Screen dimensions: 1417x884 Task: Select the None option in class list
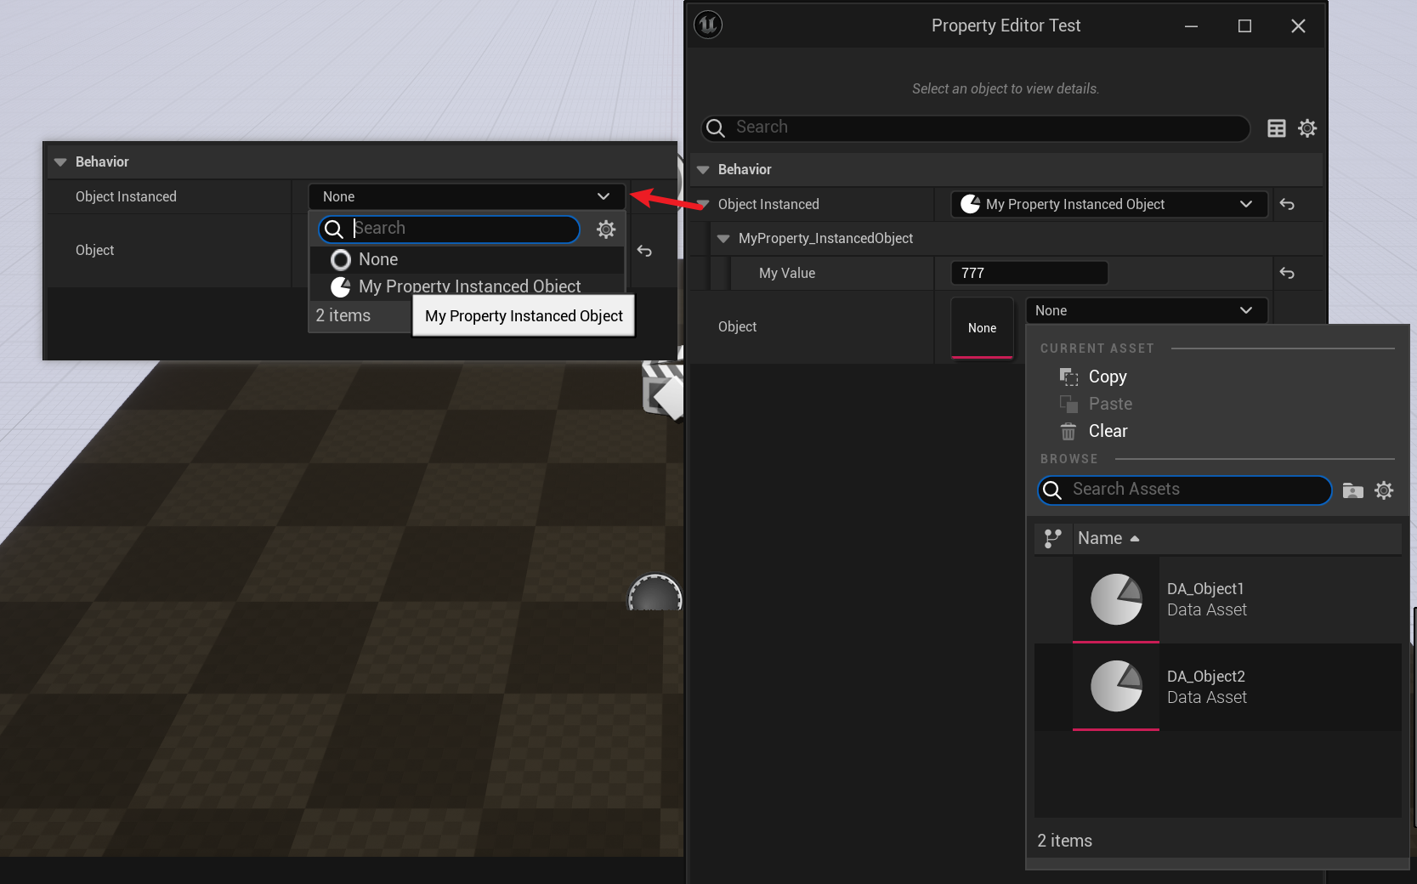pyautogui.click(x=378, y=260)
